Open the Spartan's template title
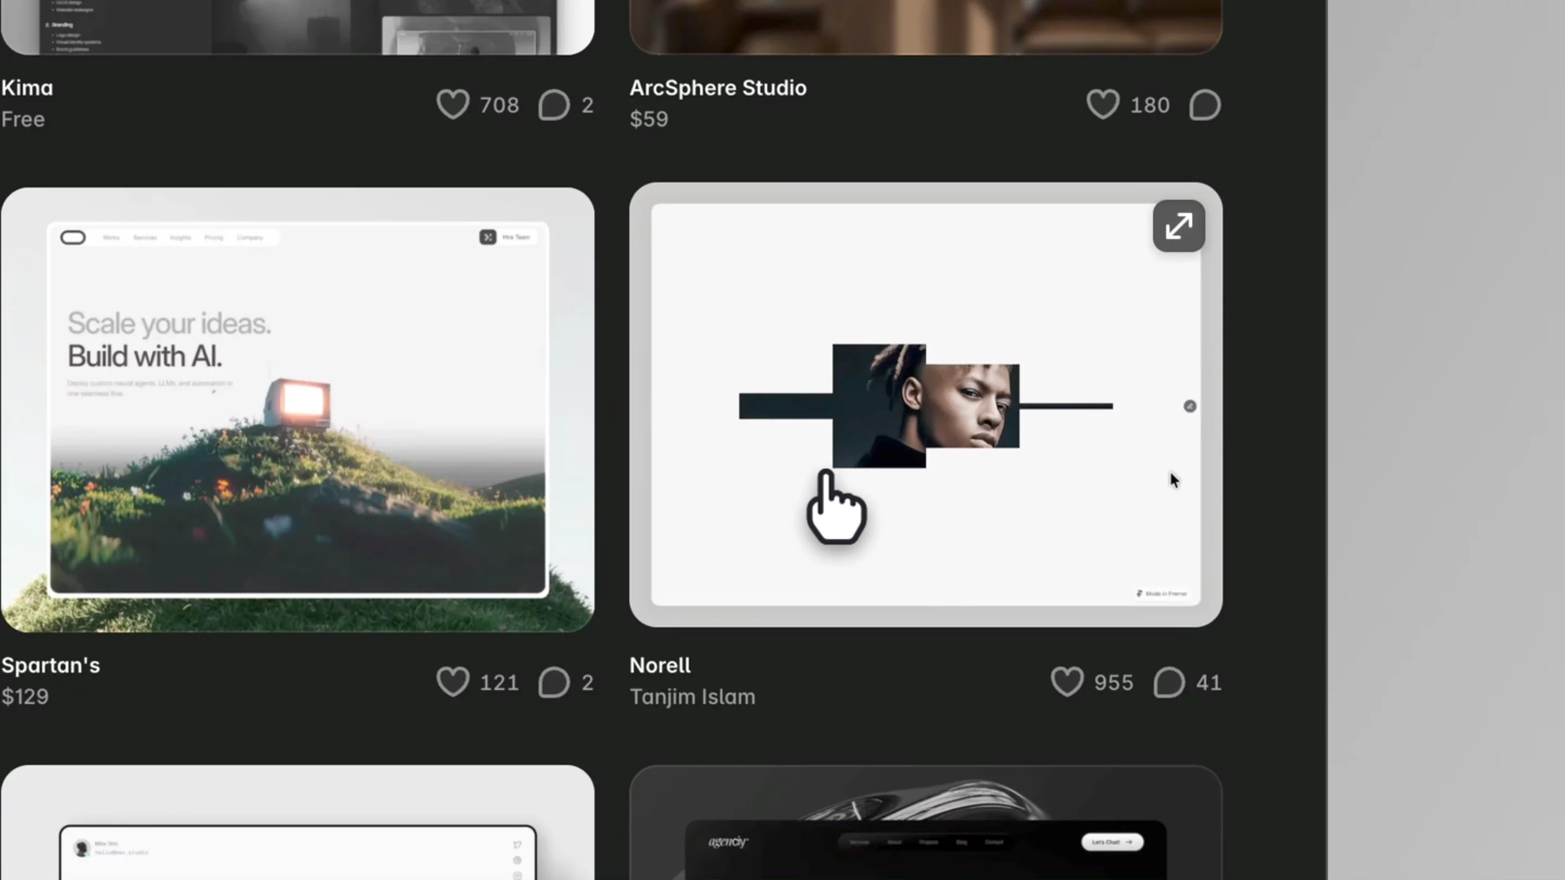Image resolution: width=1565 pixels, height=880 pixels. coord(51,665)
